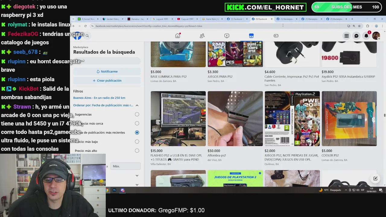The image size is (386, 217).
Task: Open the Alfombra ps2 listing photo
Action: pos(235,118)
